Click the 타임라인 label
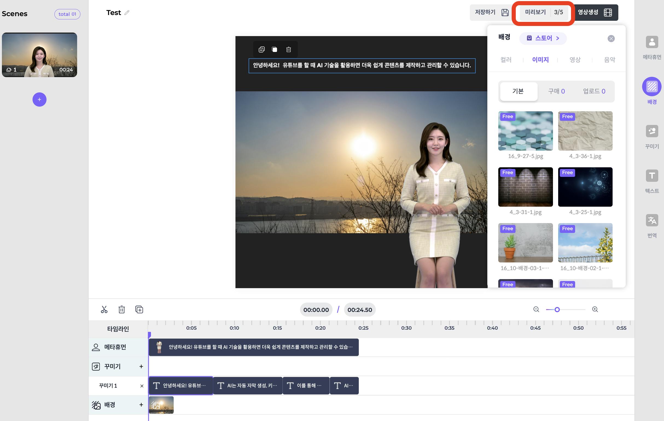Viewport: 664px width, 421px height. tap(118, 329)
